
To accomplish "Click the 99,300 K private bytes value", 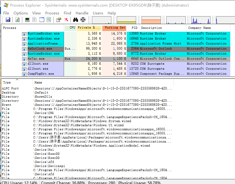I will tap(93, 49).
